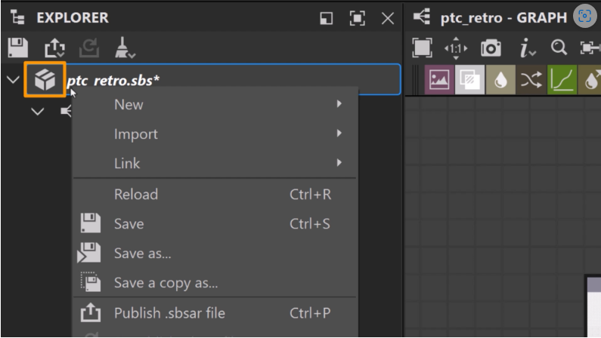This screenshot has width=601, height=338.
Task: Click the package icon next to ptc_retro.sbs
Action: pos(45,79)
